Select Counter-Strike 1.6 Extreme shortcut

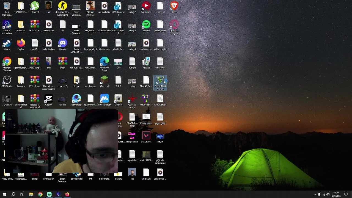coord(63,9)
